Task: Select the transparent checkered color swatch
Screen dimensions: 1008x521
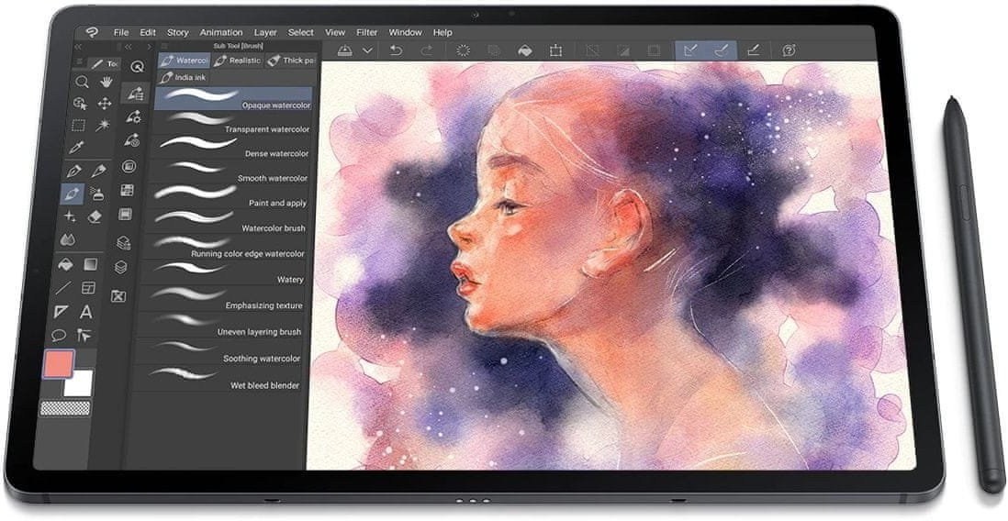Action: pyautogui.click(x=65, y=408)
